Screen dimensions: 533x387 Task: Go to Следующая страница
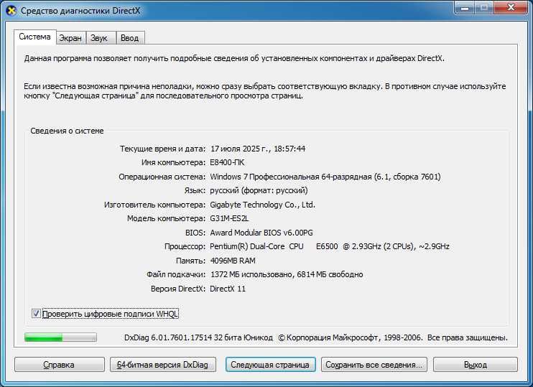(270, 365)
